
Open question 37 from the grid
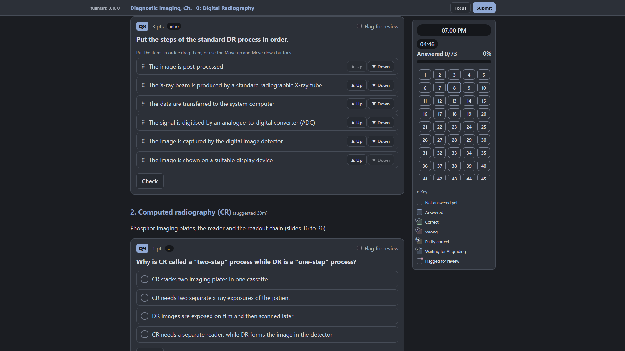pos(439,166)
